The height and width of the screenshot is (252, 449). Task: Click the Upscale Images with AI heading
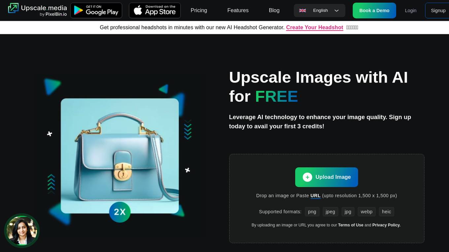pyautogui.click(x=319, y=87)
